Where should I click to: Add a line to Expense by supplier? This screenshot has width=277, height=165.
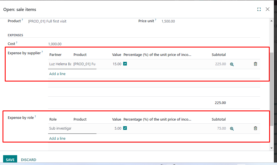click(57, 74)
